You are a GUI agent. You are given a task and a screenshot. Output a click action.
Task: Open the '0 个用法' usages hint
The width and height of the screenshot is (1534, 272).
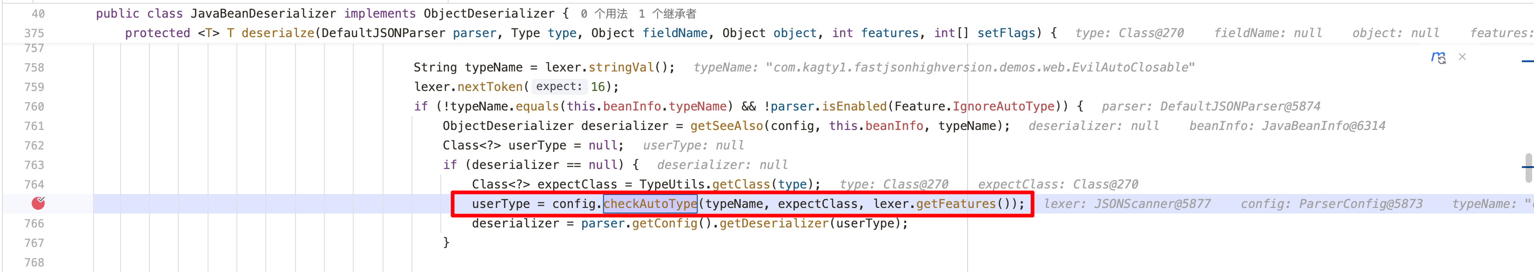(604, 13)
